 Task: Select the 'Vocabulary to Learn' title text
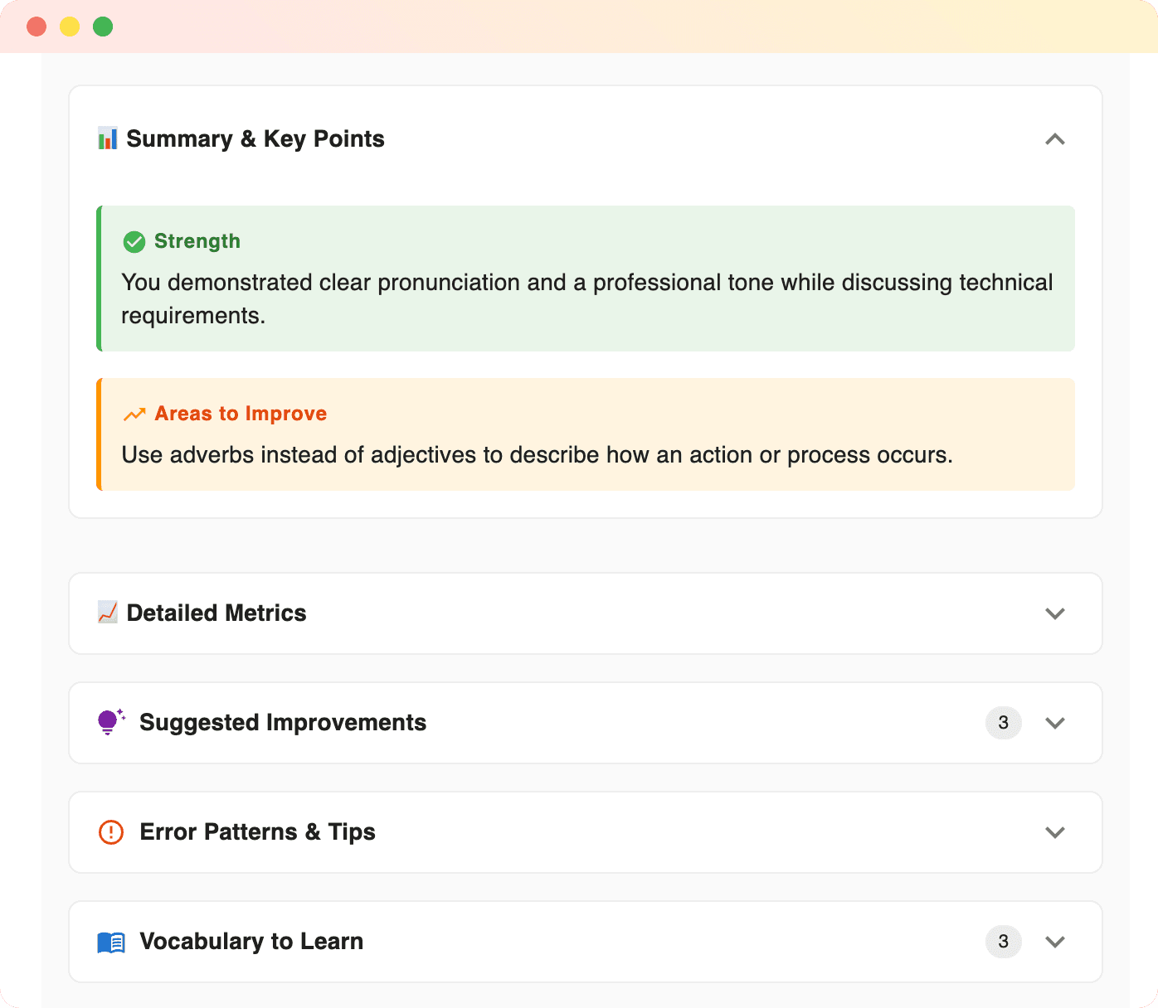coord(251,942)
